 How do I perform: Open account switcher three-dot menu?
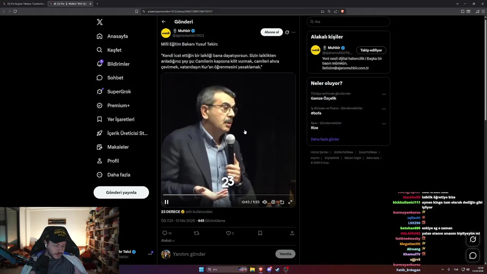click(150, 254)
